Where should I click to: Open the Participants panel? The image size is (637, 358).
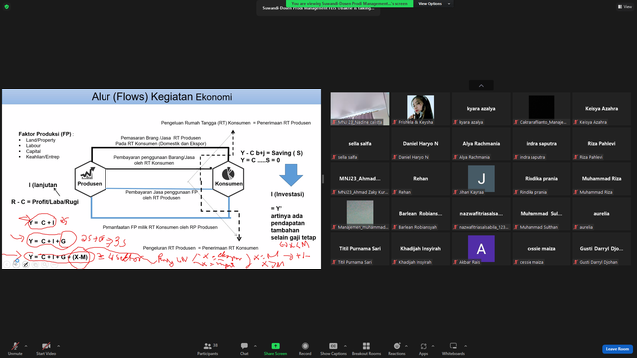pyautogui.click(x=208, y=348)
